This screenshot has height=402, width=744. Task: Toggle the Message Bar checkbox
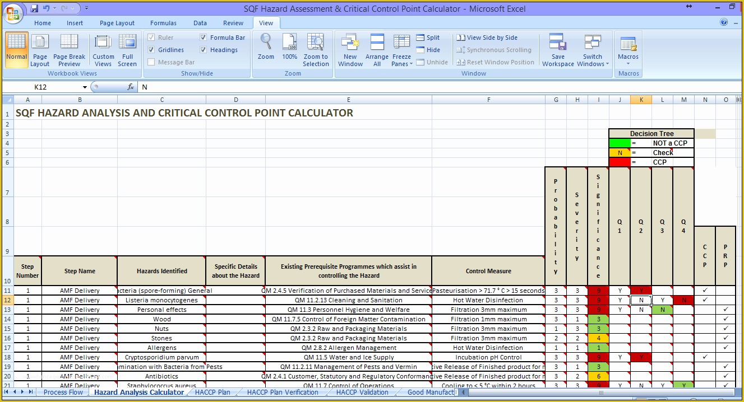pos(151,62)
